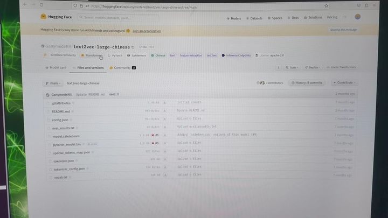388x218 pixels.
Task: Select the Files and versions tab
Action: pos(88,68)
